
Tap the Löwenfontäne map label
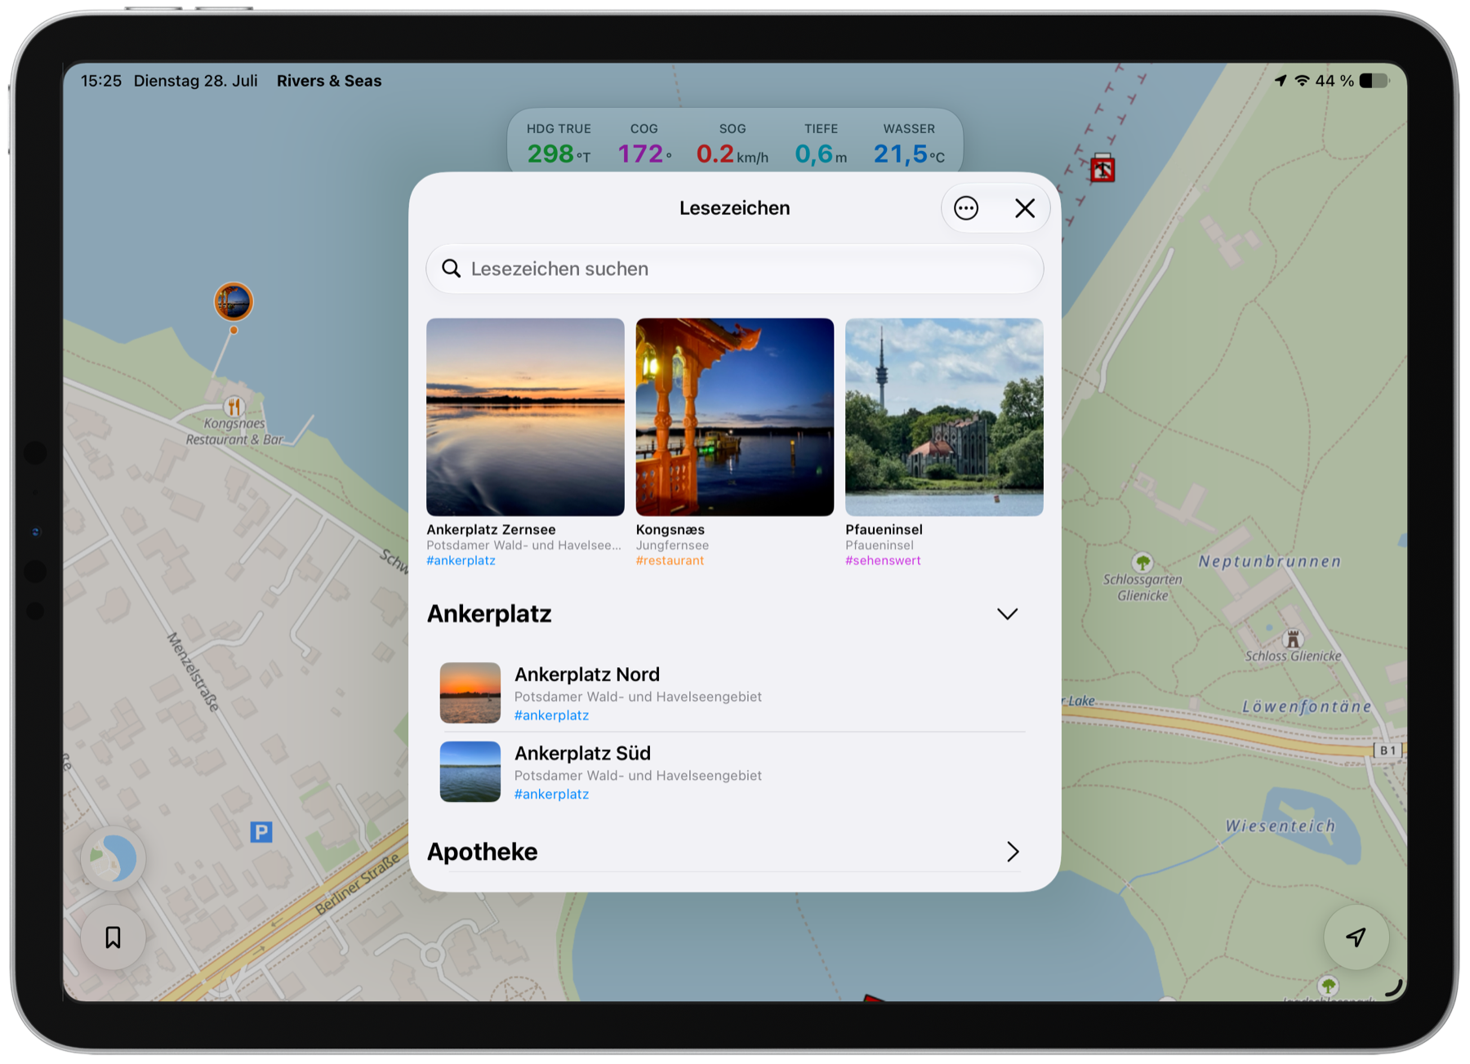click(1307, 706)
